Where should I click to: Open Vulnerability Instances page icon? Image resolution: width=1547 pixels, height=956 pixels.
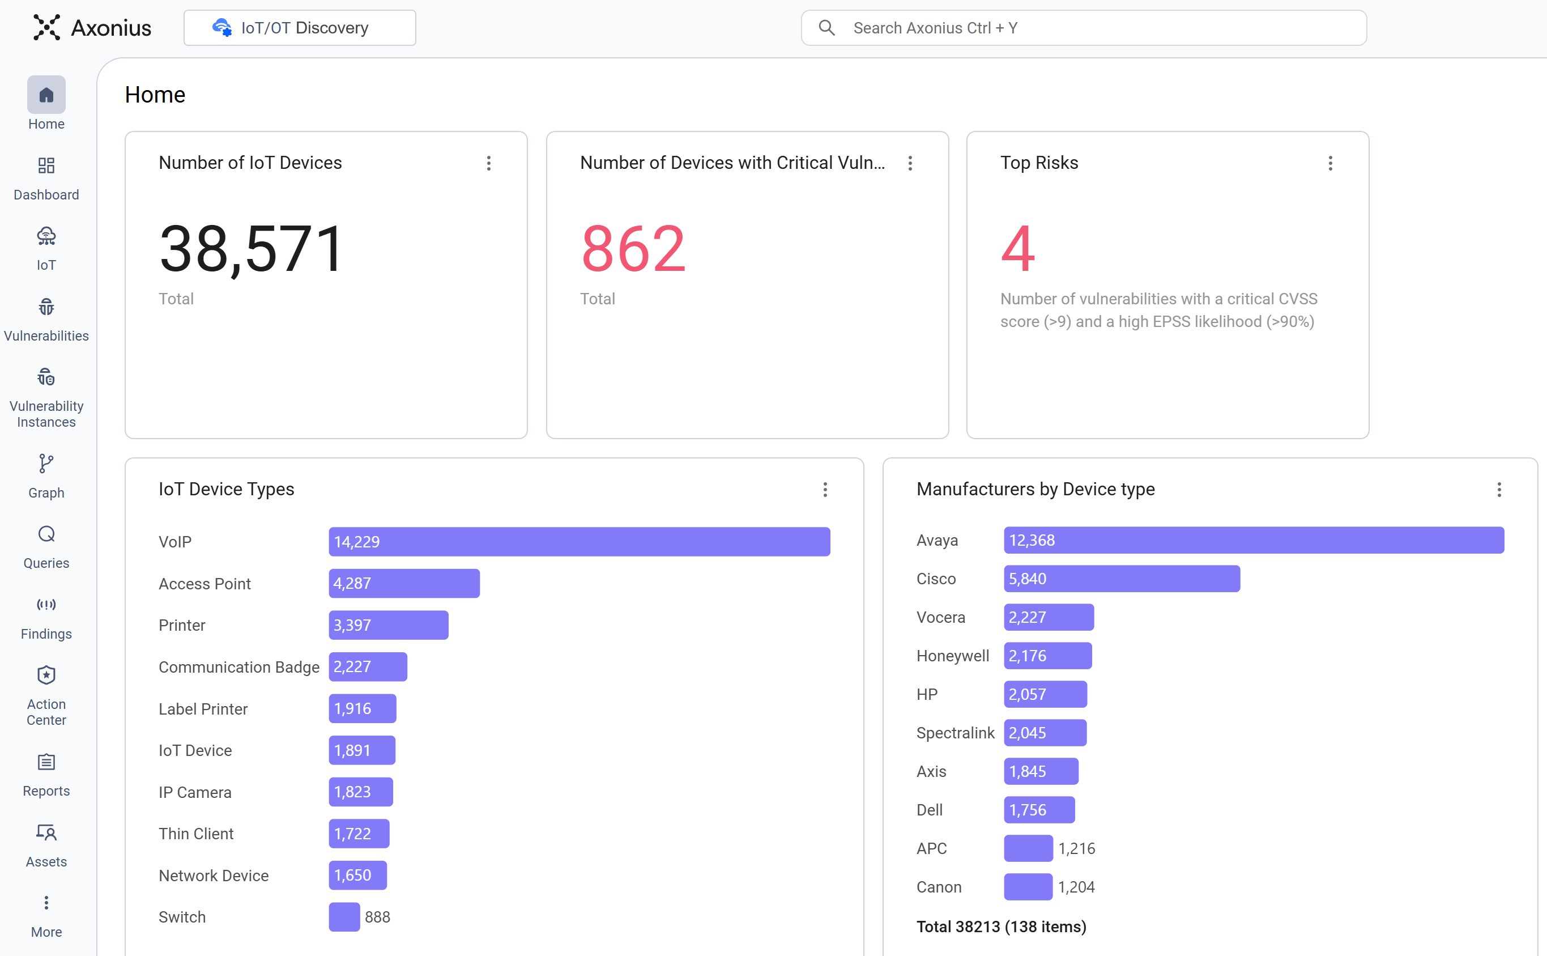46,377
